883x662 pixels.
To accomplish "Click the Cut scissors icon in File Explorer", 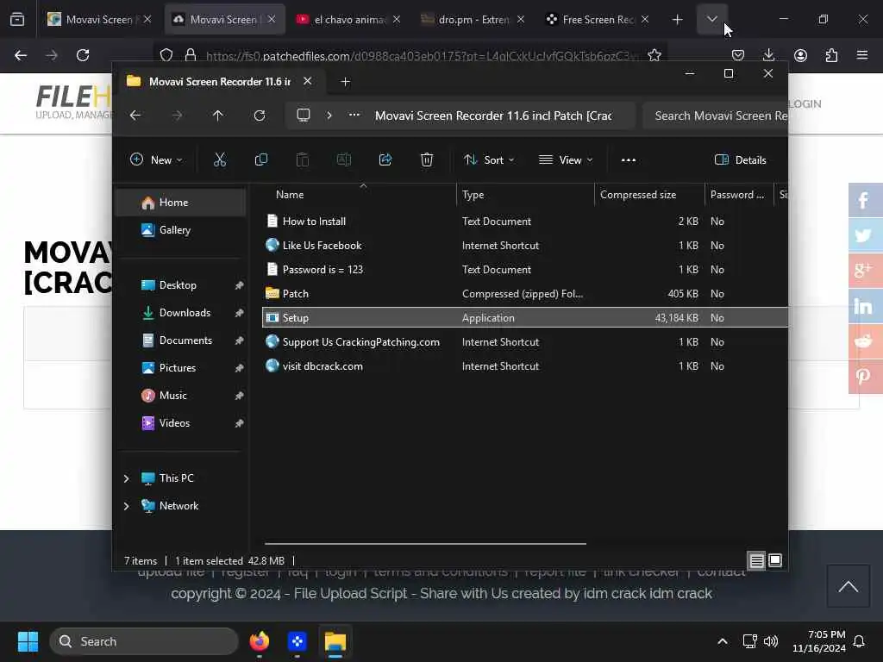I will pyautogui.click(x=220, y=159).
